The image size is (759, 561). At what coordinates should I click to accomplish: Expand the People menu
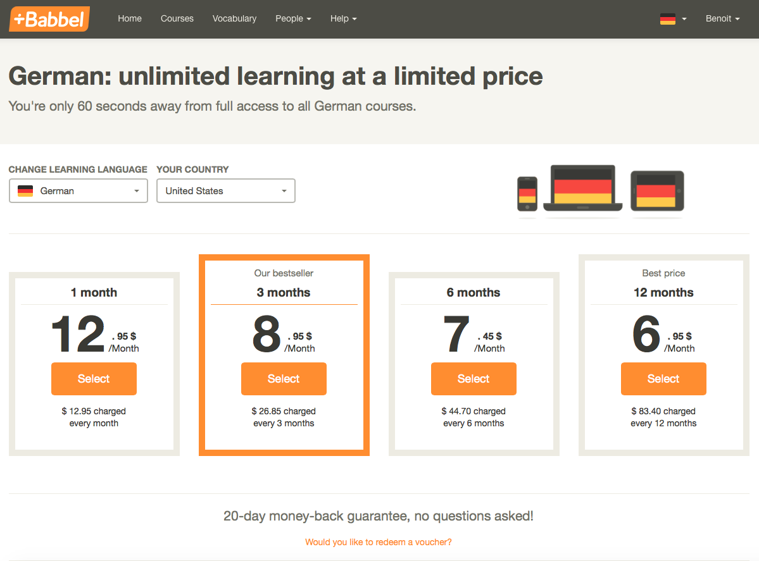click(293, 19)
